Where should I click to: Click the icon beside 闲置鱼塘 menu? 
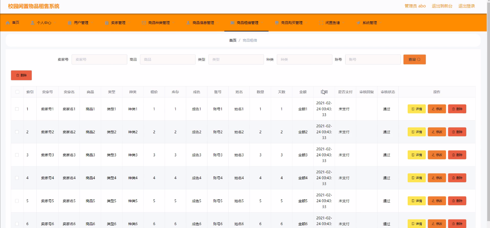321,23
